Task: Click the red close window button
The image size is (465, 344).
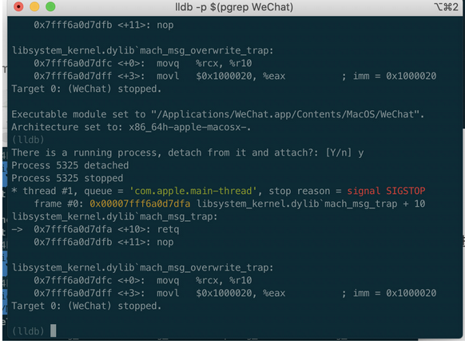Action: point(18,6)
